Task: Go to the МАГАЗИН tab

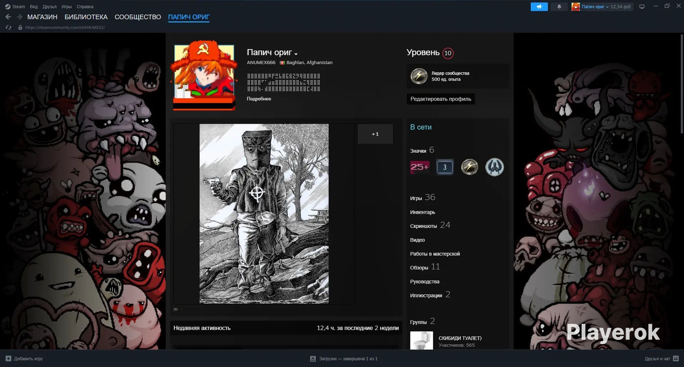Action: tap(42, 17)
